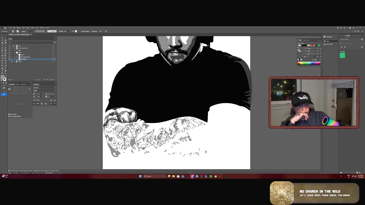Go back via YOUR LIBRARY link
Screen dimensions: 365x205
click(x=344, y=39)
